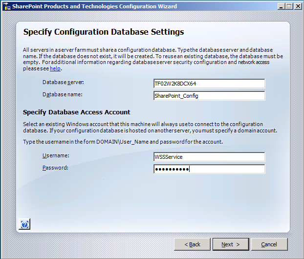Click the Database name label
Image resolution: width=304 pixels, height=259 pixels.
click(63, 94)
